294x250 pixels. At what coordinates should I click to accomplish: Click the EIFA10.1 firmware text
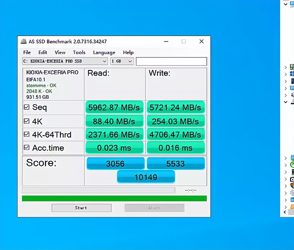(36, 79)
